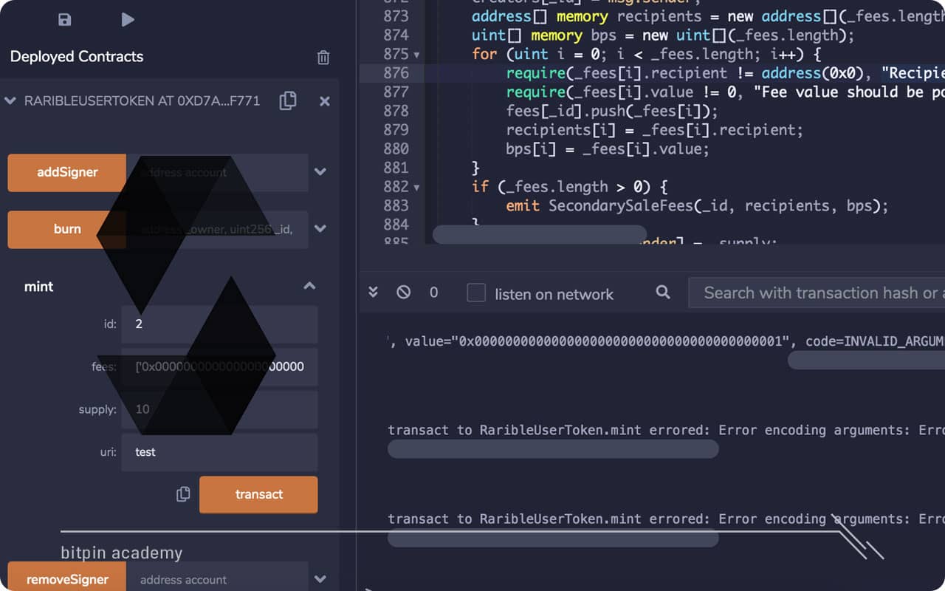Fold the if block at line 882
The height and width of the screenshot is (591, 945).
tap(416, 187)
